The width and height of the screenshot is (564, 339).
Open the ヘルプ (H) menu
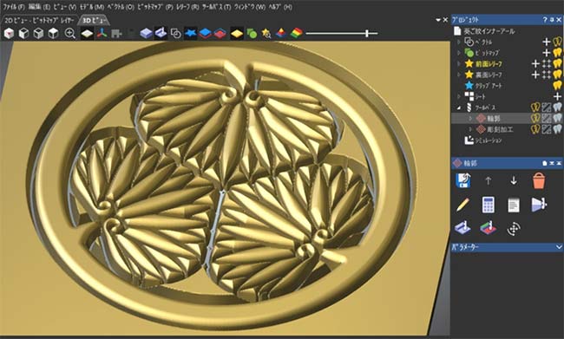[280, 7]
